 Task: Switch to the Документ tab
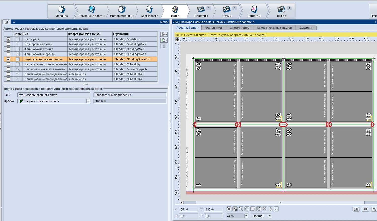pos(306,28)
